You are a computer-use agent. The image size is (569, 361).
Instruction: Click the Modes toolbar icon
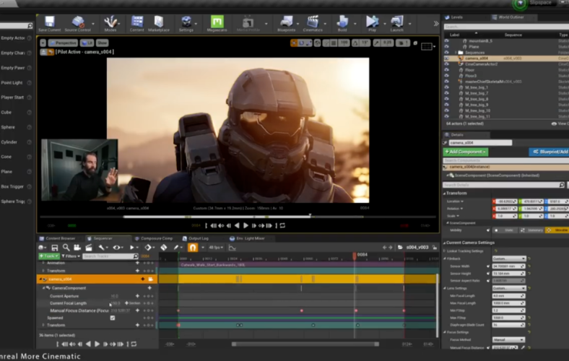[110, 22]
